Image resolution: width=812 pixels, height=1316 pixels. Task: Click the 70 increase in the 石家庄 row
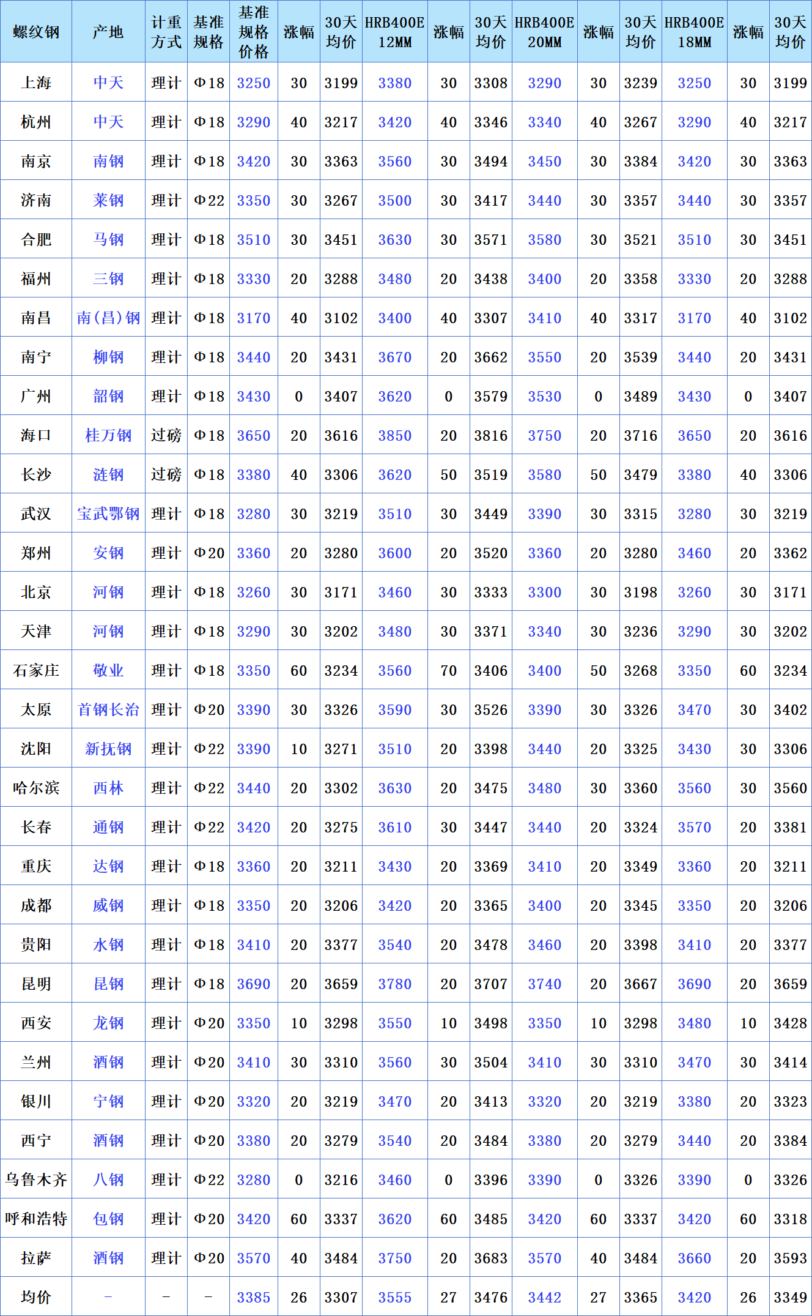[x=449, y=670]
